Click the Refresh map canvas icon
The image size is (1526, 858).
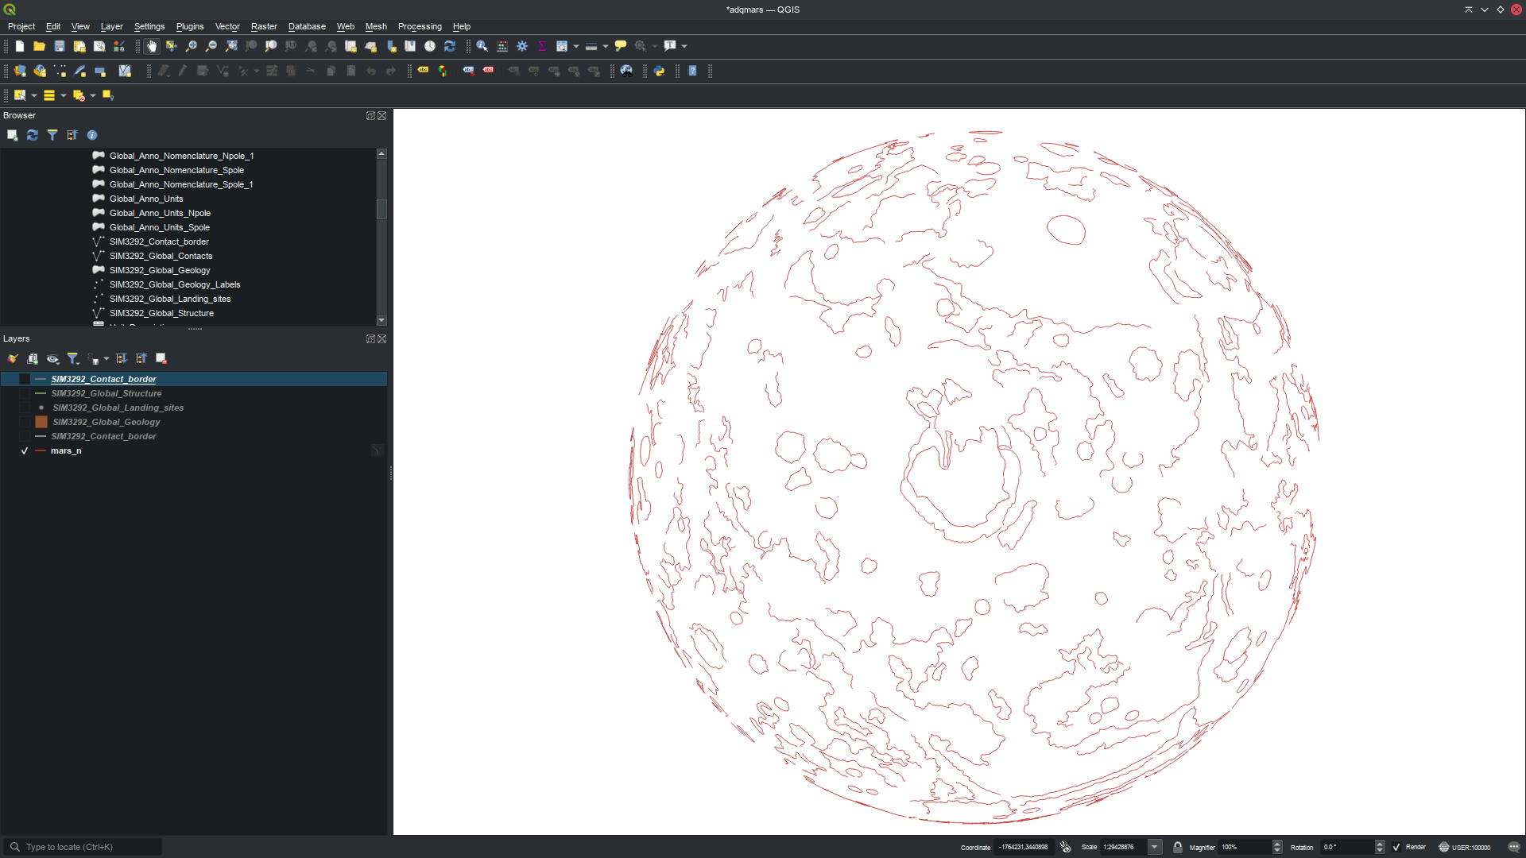click(450, 46)
